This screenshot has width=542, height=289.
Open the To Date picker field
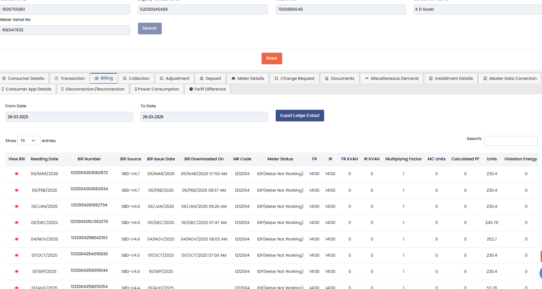(204, 117)
